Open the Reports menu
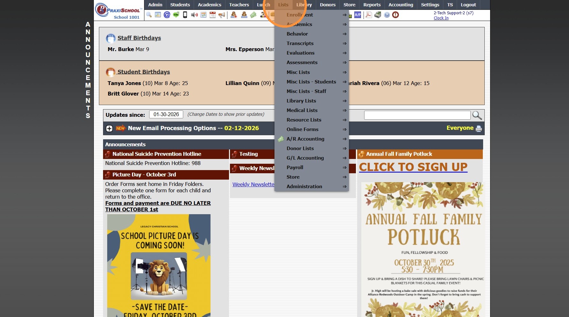Screen dimensions: 569x317 pos(372,5)
